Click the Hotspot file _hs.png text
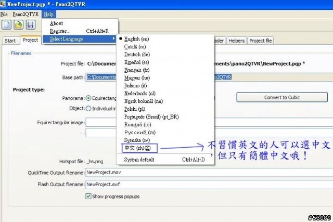The height and width of the screenshot is (222, 333). coord(95,162)
